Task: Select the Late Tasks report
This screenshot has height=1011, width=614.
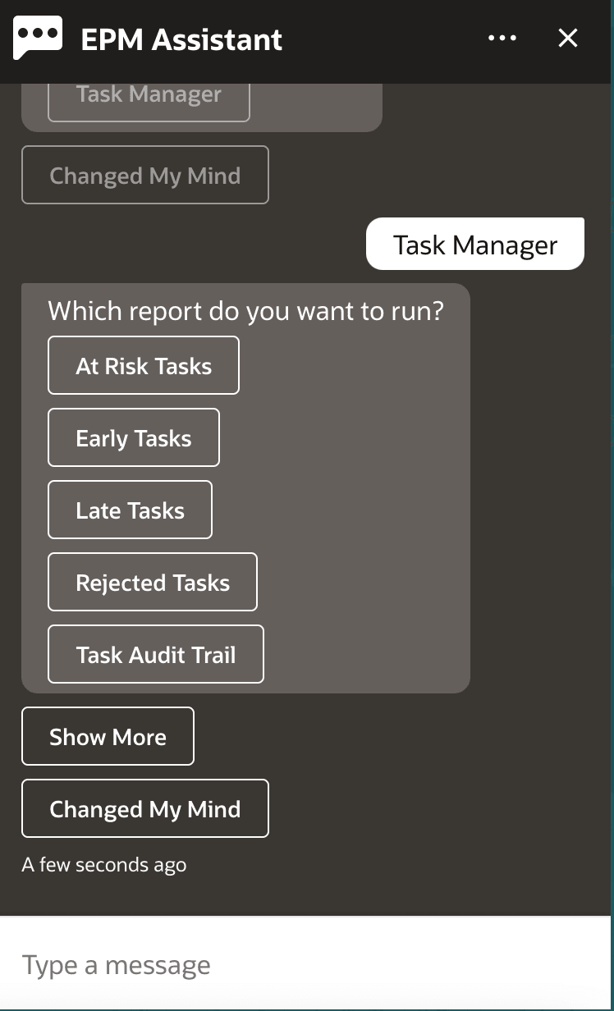Action: [130, 510]
